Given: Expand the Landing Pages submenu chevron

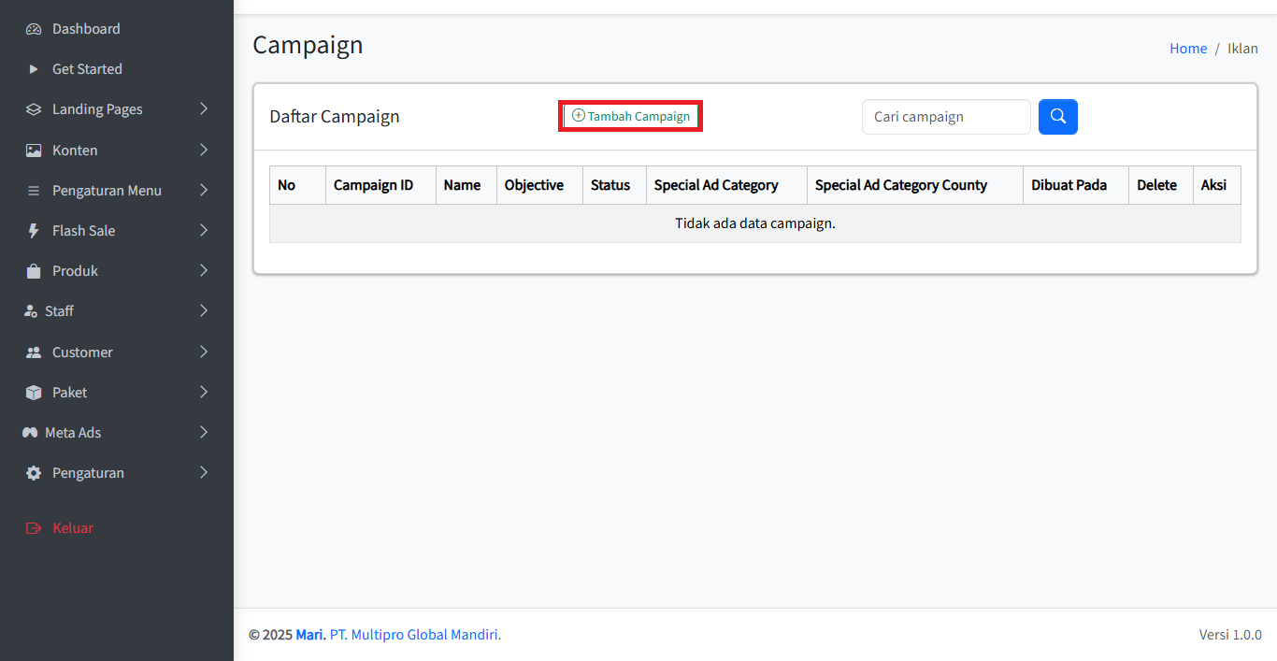Looking at the screenshot, I should point(204,109).
